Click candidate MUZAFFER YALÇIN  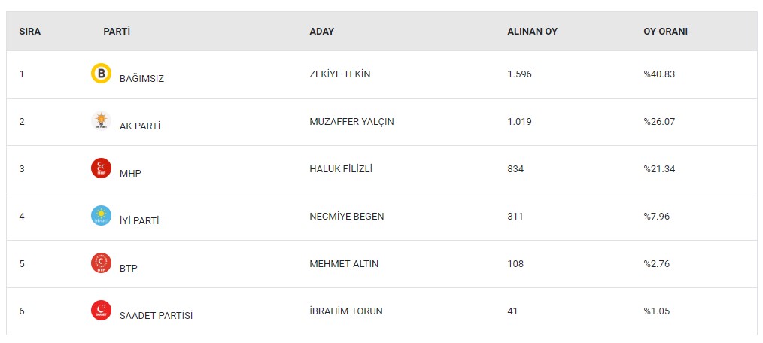[351, 122]
